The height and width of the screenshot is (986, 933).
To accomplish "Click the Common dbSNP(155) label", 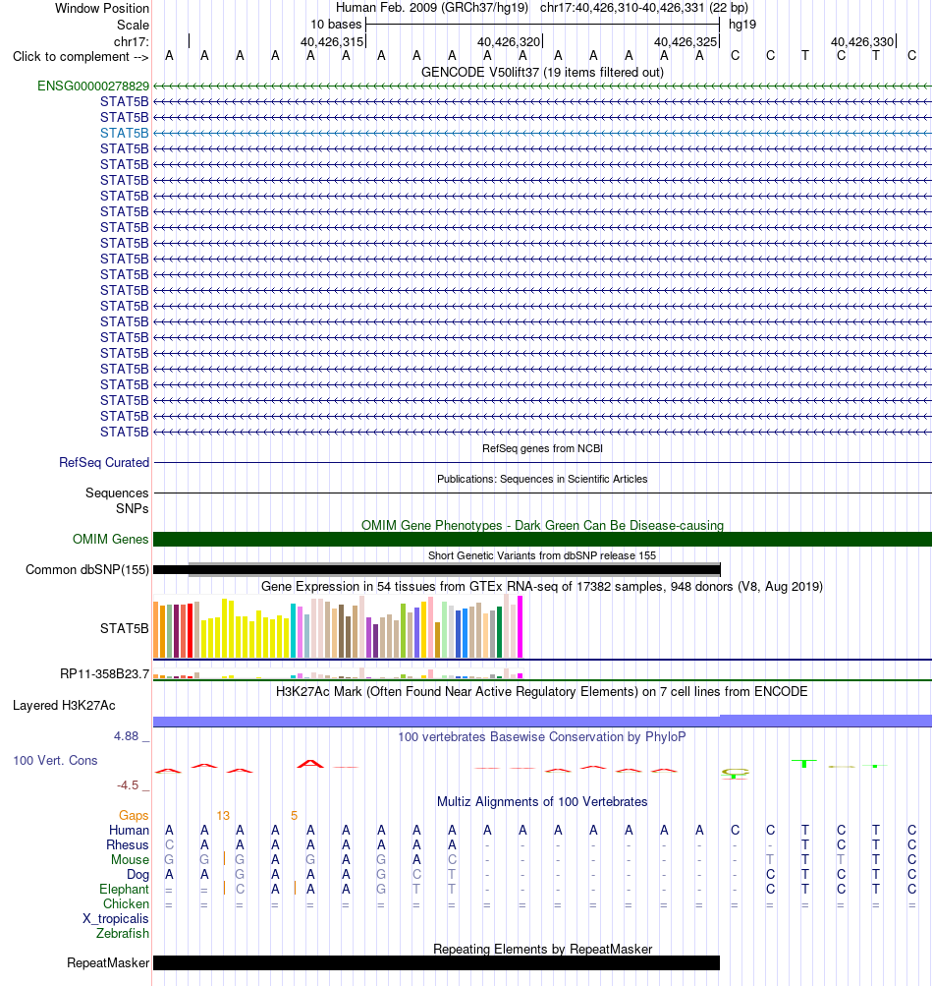I will pyautogui.click(x=87, y=570).
